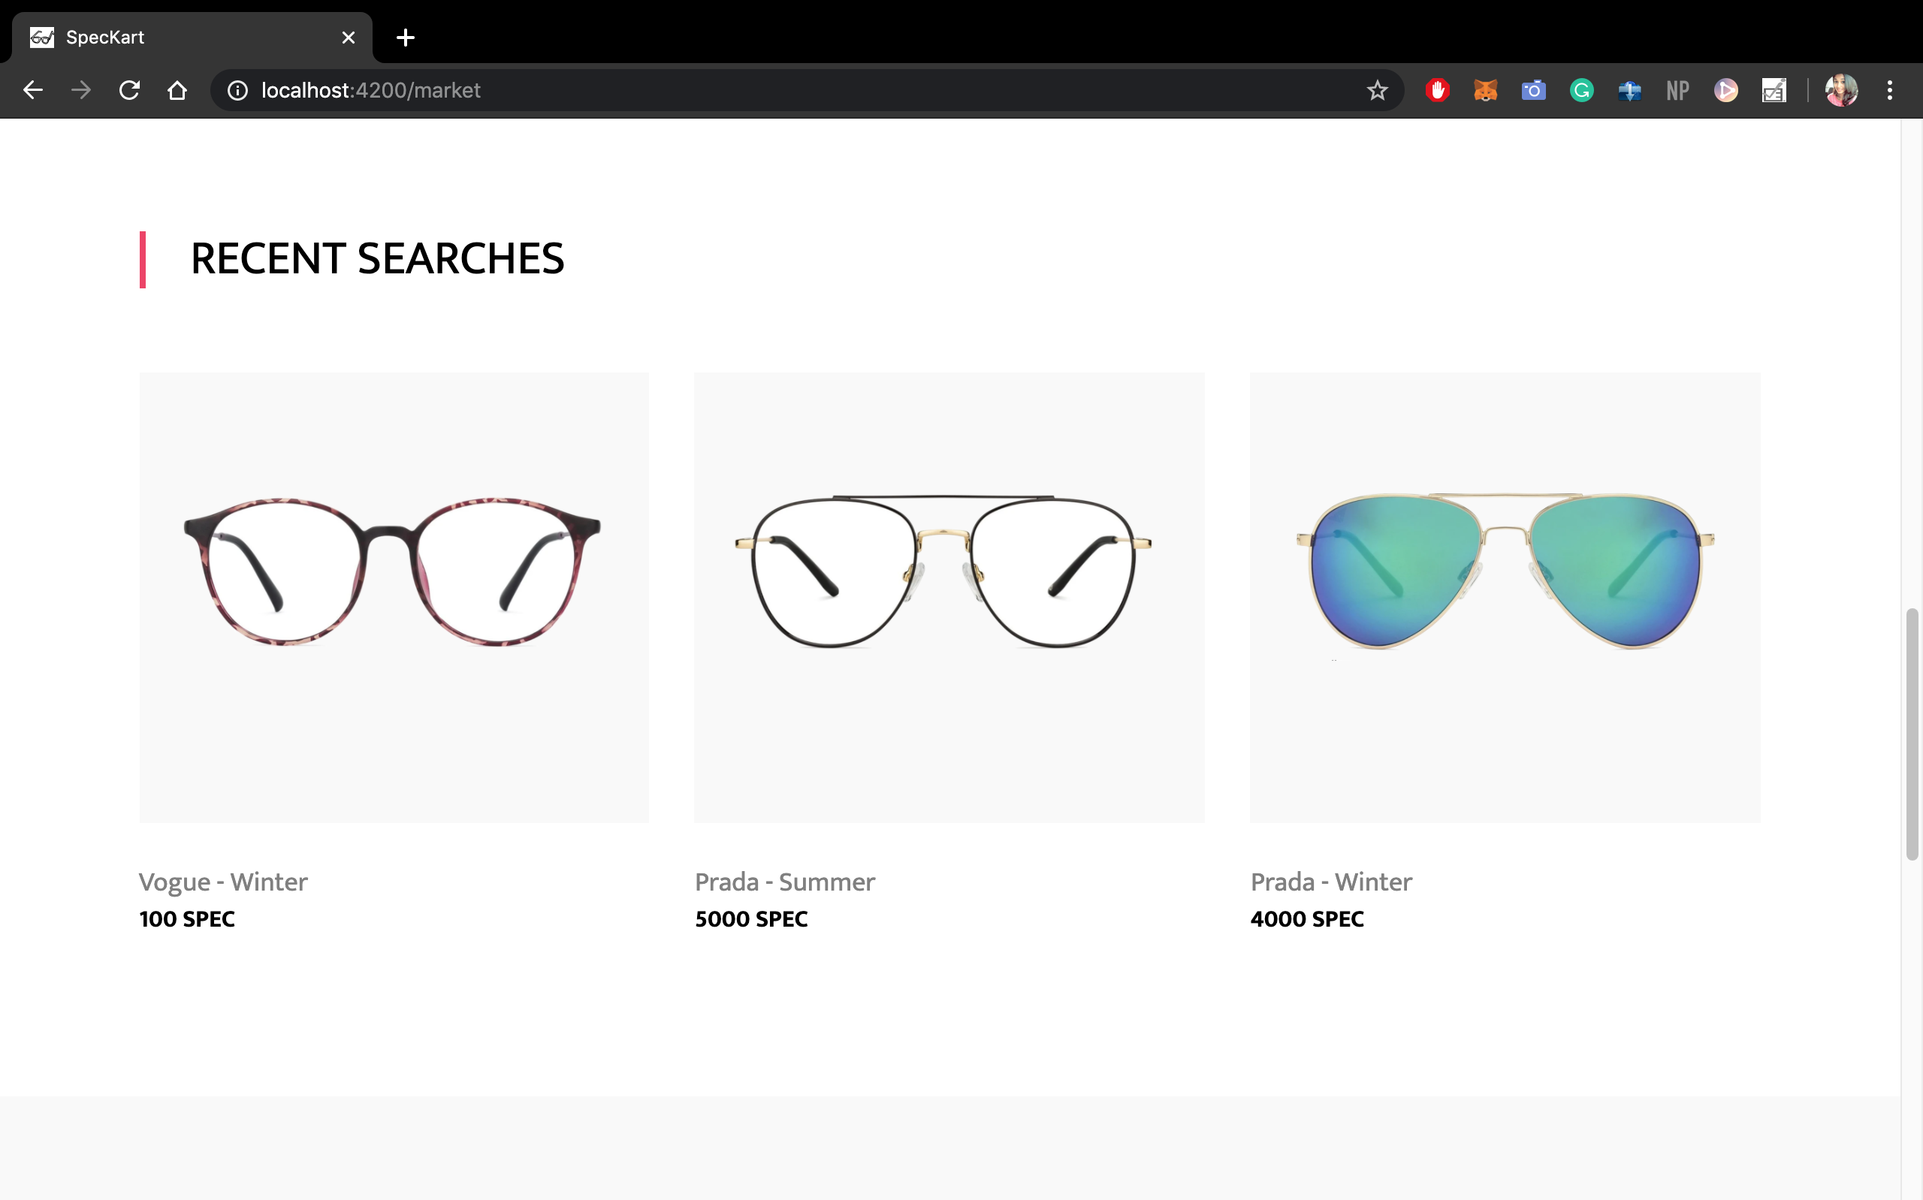Click the AdBlock red hand extension

tap(1437, 90)
